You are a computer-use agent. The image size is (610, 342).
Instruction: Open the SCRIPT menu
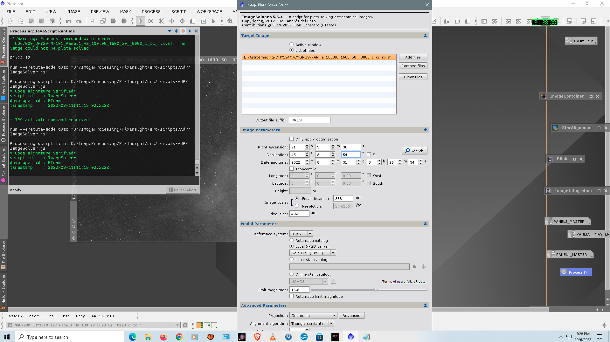(178, 11)
